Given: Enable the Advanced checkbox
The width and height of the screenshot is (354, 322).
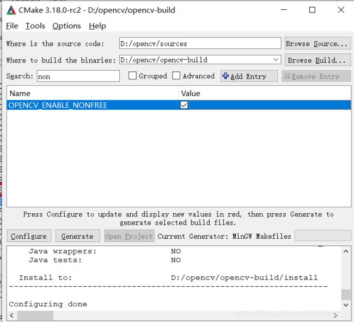Looking at the screenshot, I should point(176,76).
